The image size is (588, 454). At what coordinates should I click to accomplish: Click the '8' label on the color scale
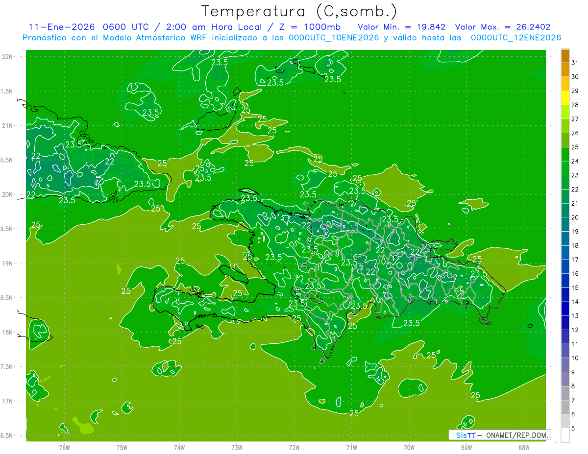(x=573, y=386)
